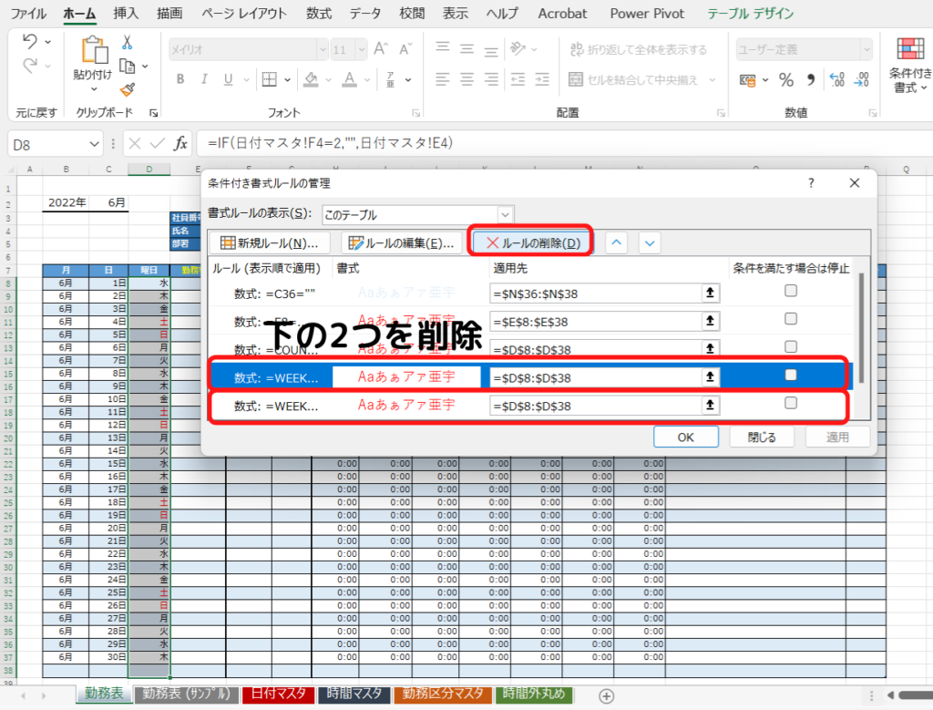Screen dimensions: 933x710
Task: Open the font size dropdown
Action: (361, 49)
